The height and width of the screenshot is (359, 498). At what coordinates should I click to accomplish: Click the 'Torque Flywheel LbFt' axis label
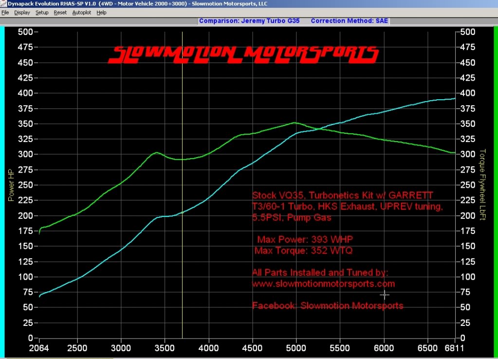[x=482, y=185]
